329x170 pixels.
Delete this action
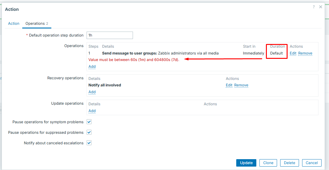(289, 163)
